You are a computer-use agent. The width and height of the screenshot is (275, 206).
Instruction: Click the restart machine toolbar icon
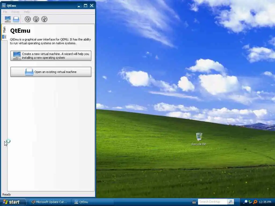point(44,19)
